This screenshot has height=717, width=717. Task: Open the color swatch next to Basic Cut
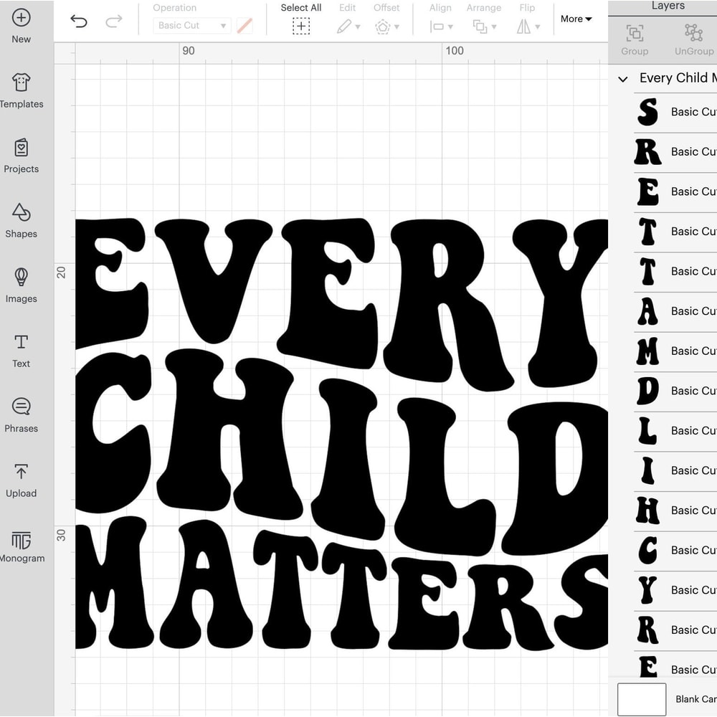coord(244,25)
